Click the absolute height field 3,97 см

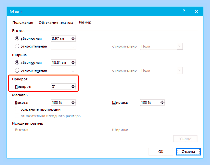pos(61,38)
